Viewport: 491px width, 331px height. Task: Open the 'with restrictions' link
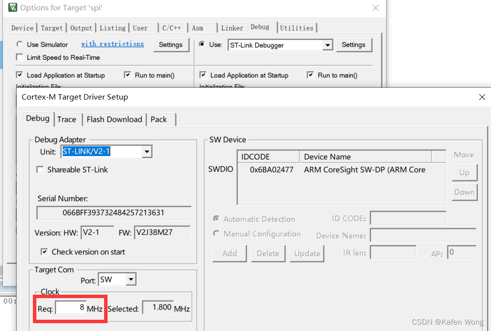(112, 44)
